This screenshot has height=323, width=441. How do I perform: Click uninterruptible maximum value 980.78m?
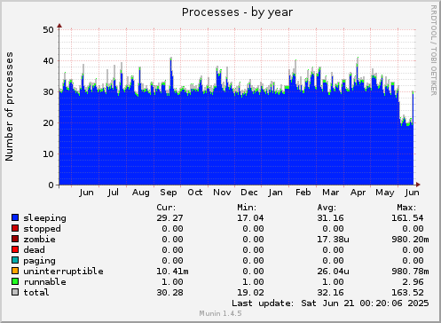point(410,272)
